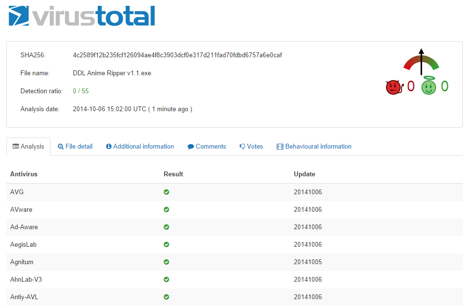Click the AVG antivirus name
This screenshot has width=475, height=305.
[17, 192]
